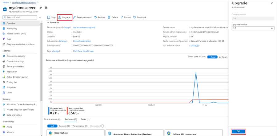Image resolution: width=277 pixels, height=136 pixels.
Task: Open mydemoresourcegroup resource group link in Essentials
Action: [84, 27]
